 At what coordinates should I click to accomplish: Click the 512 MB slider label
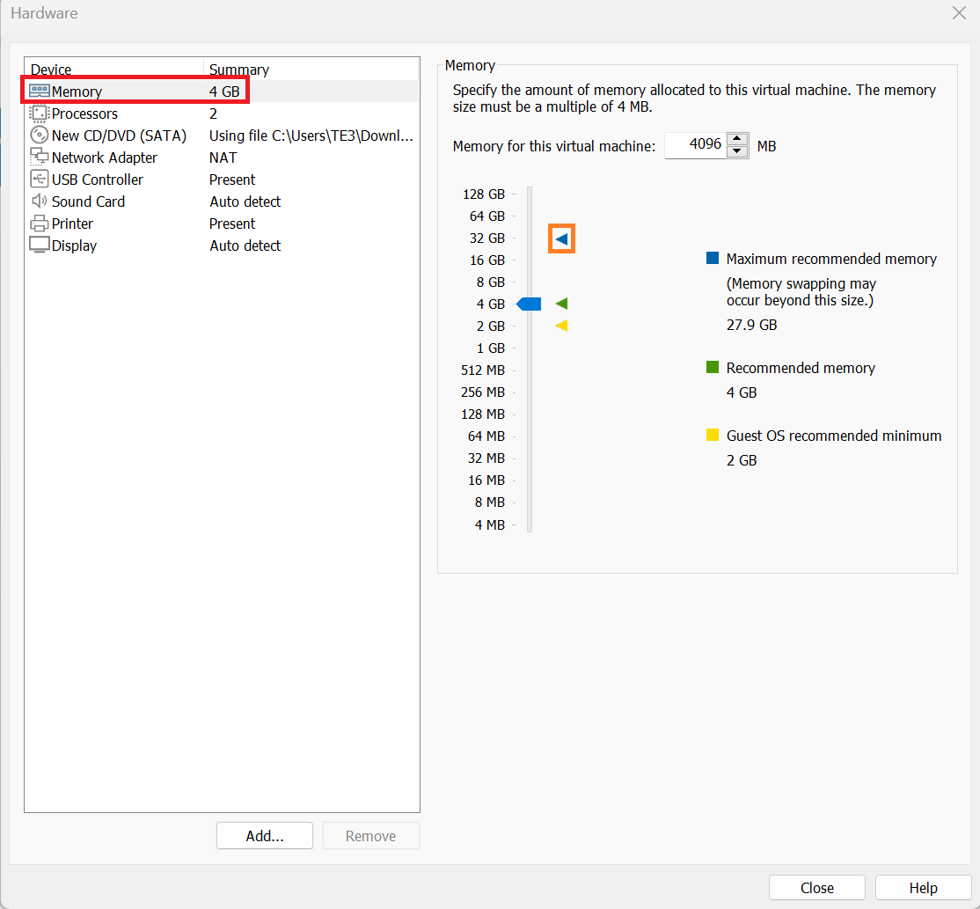pos(482,370)
